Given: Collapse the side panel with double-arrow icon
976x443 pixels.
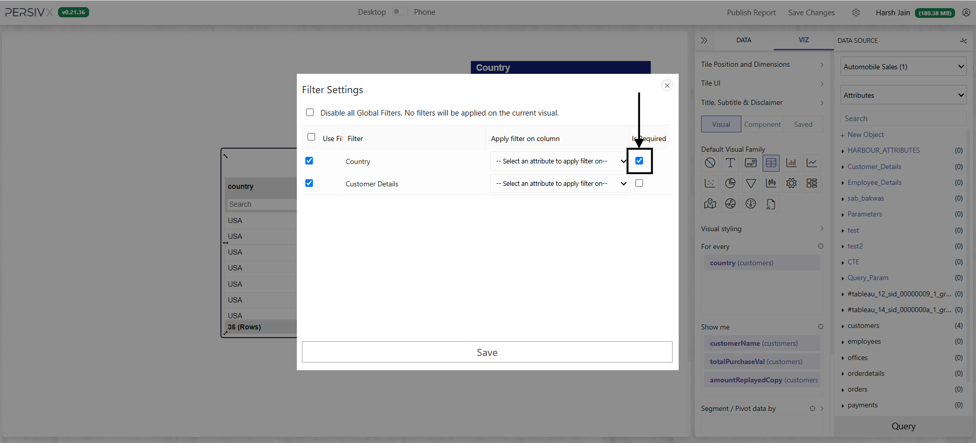Looking at the screenshot, I should coord(704,40).
